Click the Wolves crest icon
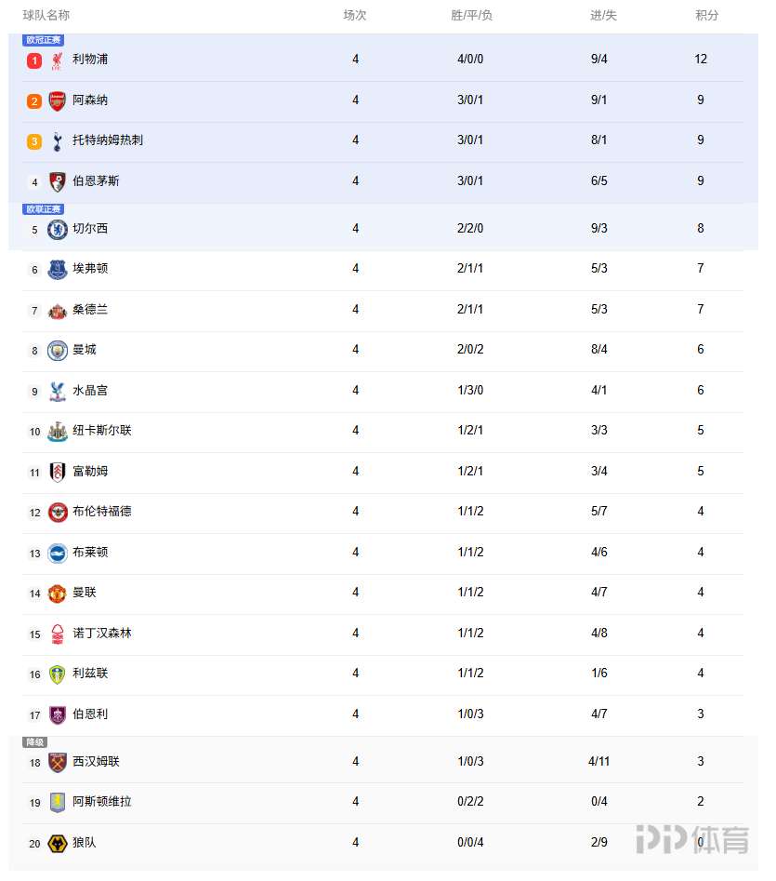The height and width of the screenshot is (881, 776). 58,844
